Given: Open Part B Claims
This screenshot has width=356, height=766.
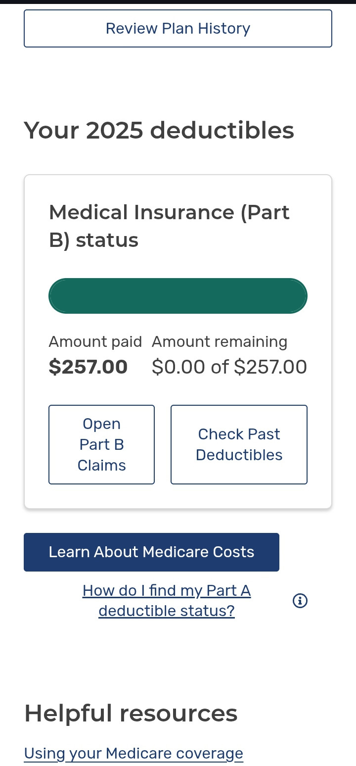Looking at the screenshot, I should pos(101,444).
